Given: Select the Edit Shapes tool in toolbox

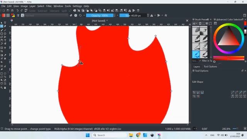Looking at the screenshot, I should point(2,26).
